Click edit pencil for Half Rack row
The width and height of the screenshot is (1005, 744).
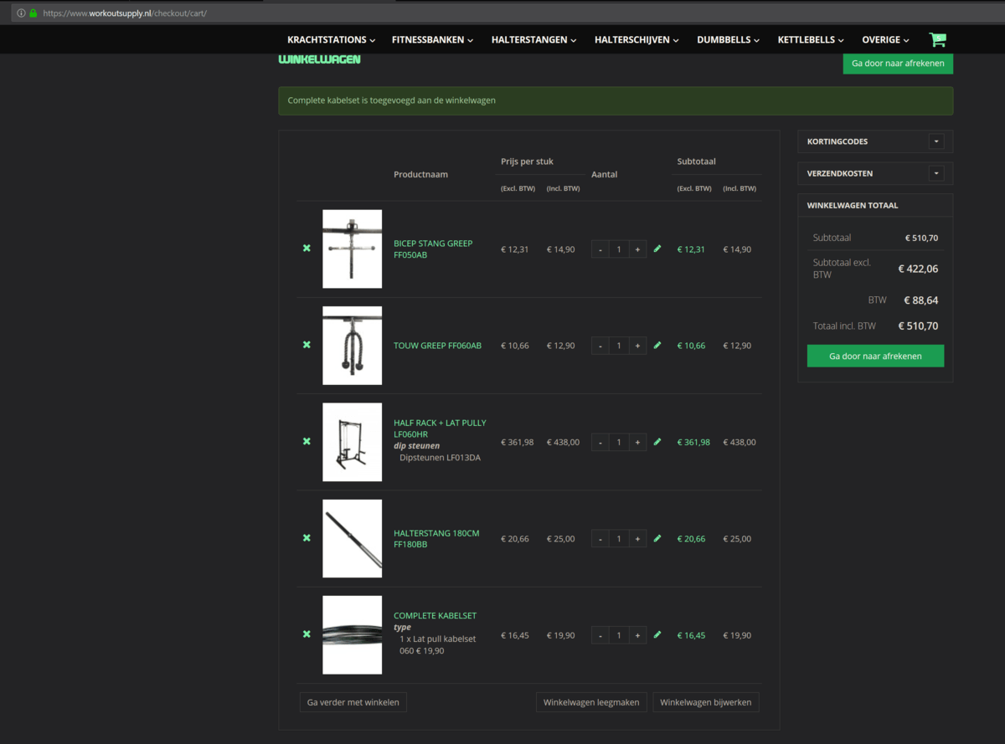pyautogui.click(x=657, y=441)
